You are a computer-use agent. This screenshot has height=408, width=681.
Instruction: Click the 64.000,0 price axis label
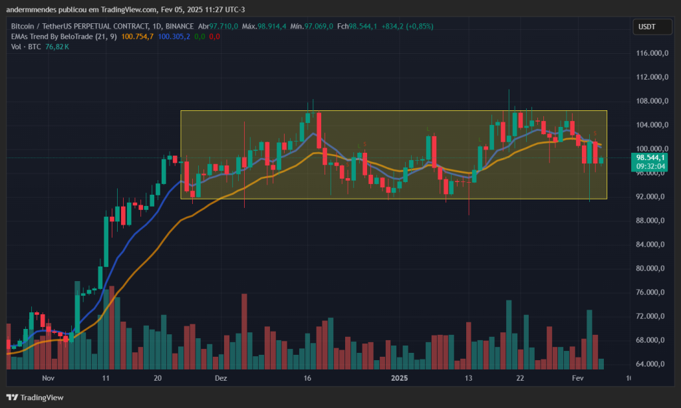click(650, 363)
